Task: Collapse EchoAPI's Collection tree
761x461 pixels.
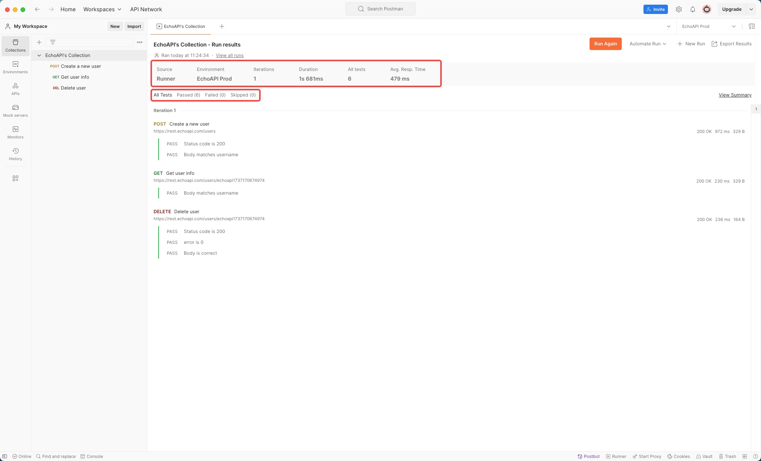Action: click(39, 55)
